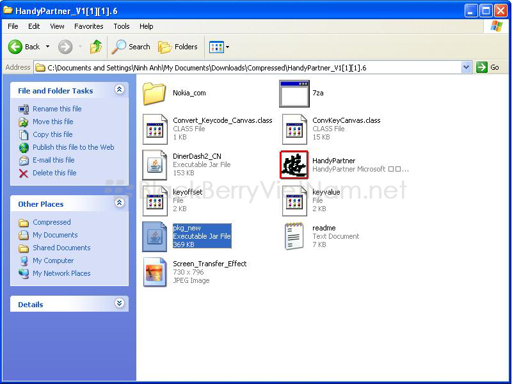The image size is (512, 384).
Task: Open the File menu
Action: pos(13,26)
